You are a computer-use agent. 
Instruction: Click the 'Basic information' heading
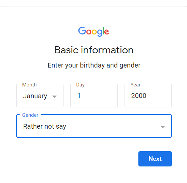[x=94, y=50]
